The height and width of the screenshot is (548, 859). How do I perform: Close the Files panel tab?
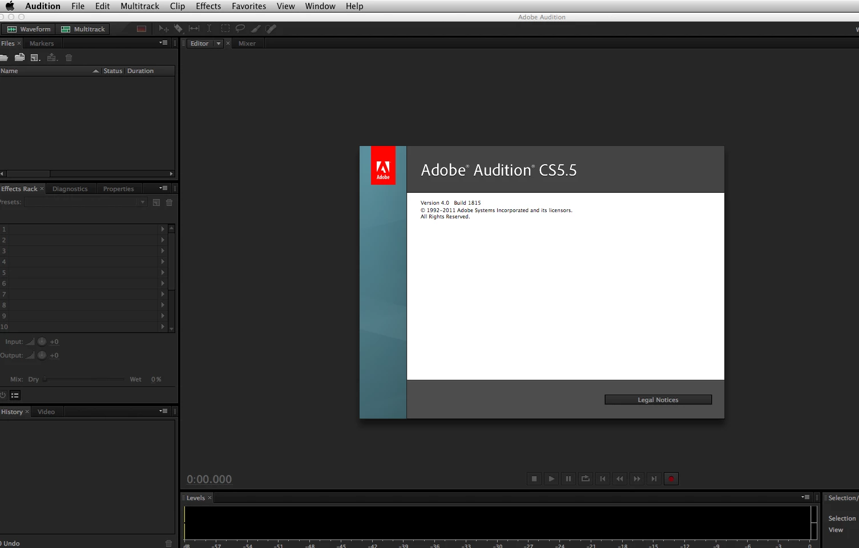19,43
